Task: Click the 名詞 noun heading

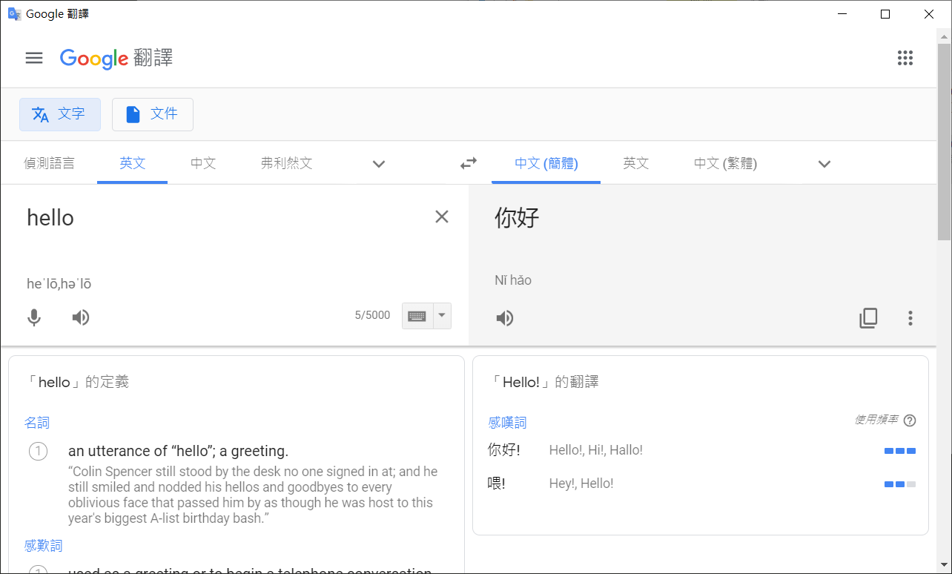Action: click(x=37, y=423)
